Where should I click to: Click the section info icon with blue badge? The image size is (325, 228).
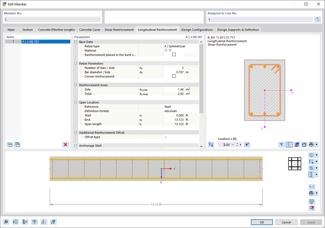pyautogui.click(x=297, y=145)
